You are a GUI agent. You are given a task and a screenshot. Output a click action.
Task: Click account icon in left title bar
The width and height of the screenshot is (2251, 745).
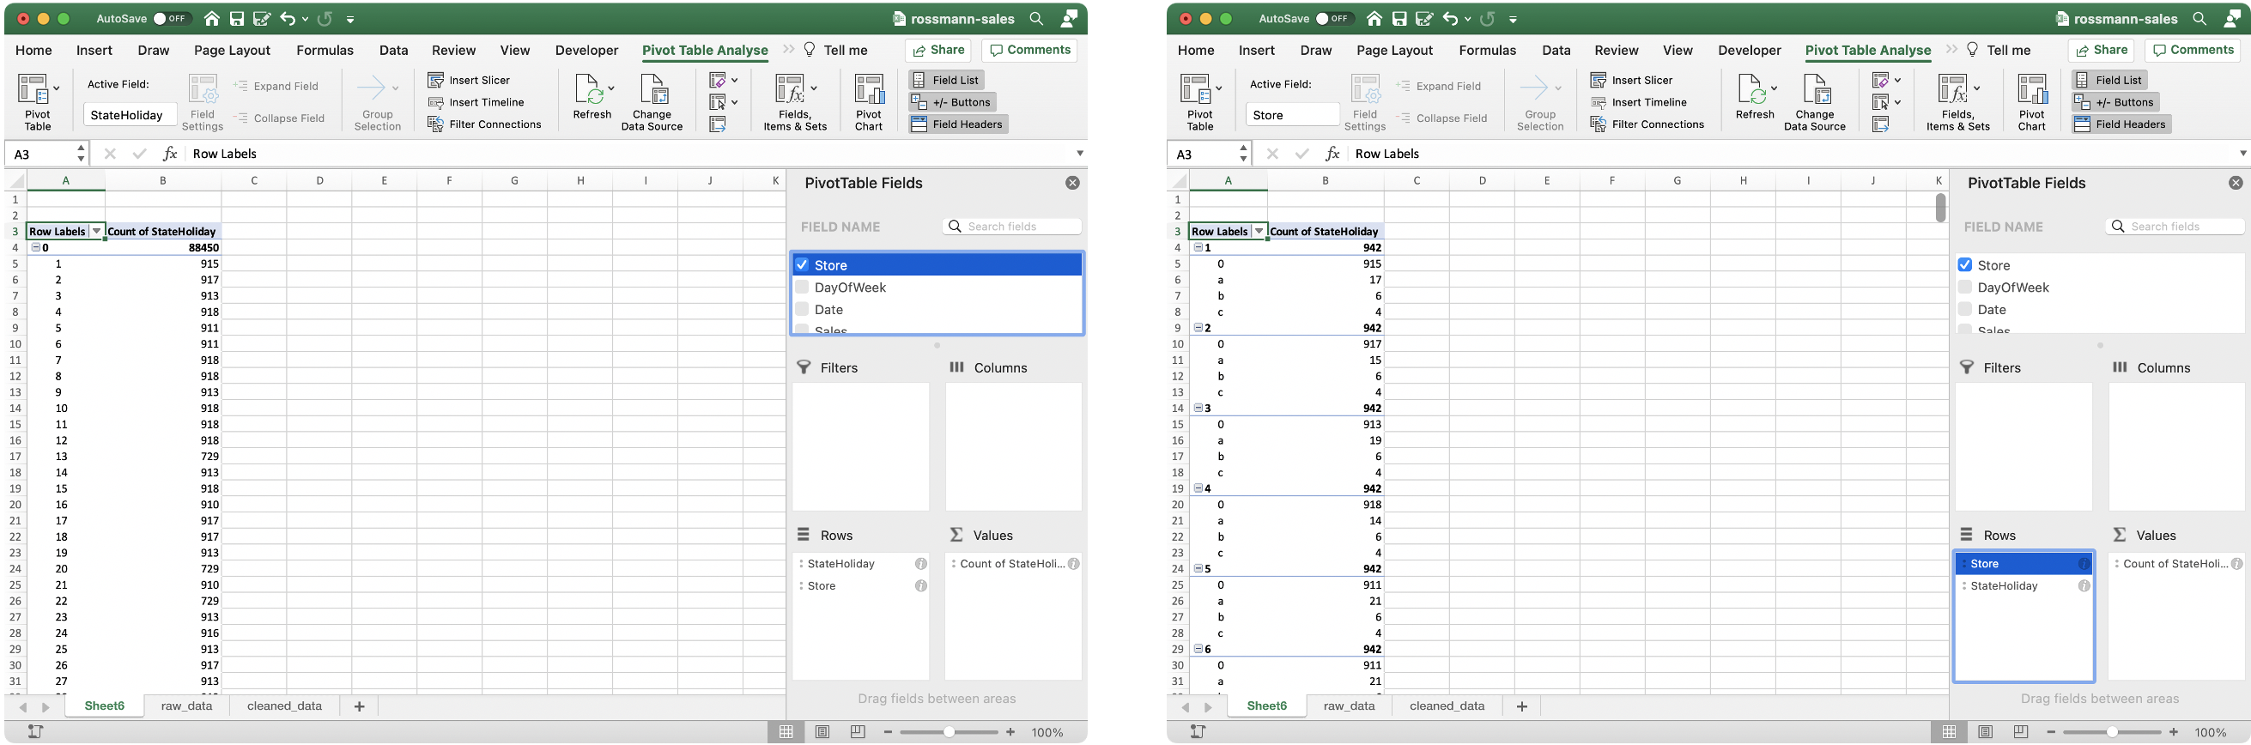pos(1068,18)
